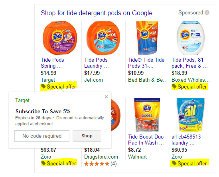Open the Tide Pods Spring product link

click(x=52, y=63)
